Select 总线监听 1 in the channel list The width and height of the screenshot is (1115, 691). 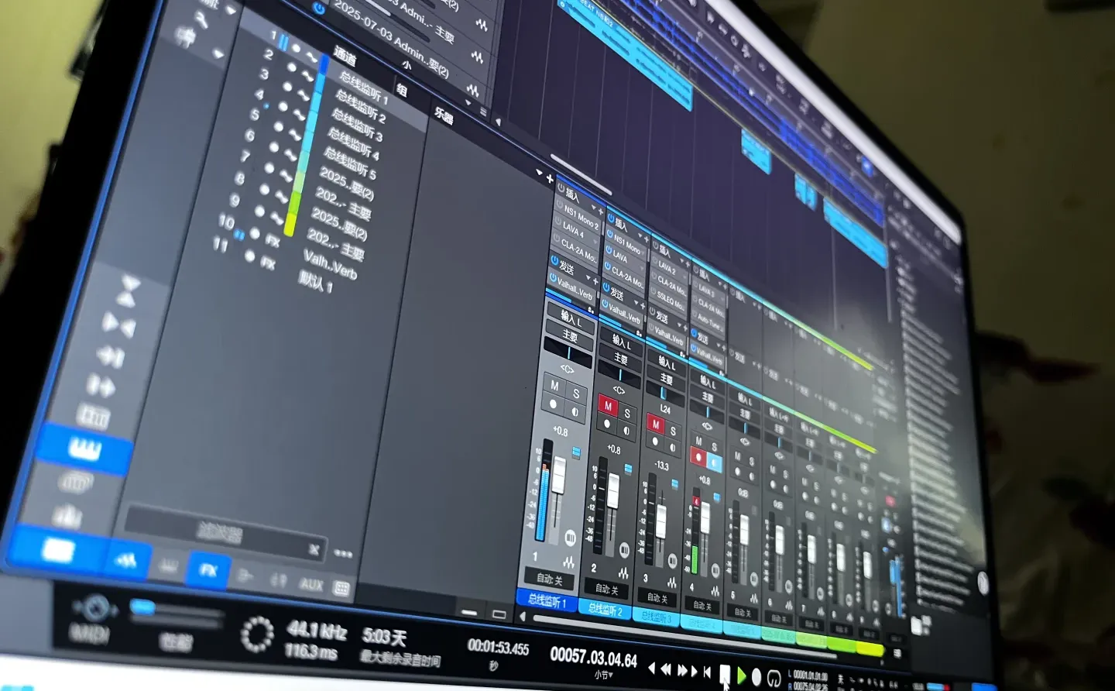tap(363, 89)
